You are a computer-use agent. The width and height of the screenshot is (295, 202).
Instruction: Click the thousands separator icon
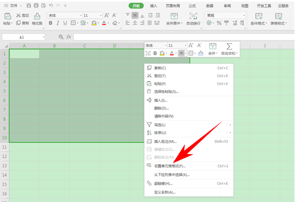pyautogui.click(x=226, y=23)
